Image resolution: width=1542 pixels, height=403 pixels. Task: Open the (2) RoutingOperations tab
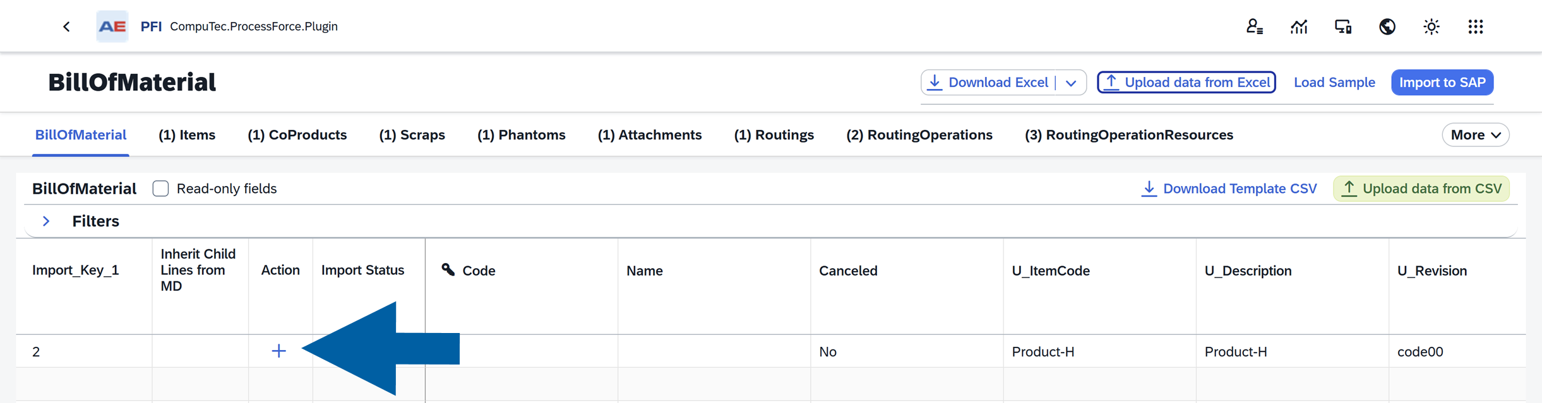point(919,135)
